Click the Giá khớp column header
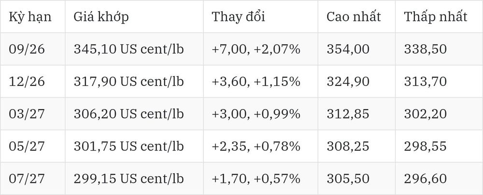This screenshot has height=195, width=483. click(101, 16)
